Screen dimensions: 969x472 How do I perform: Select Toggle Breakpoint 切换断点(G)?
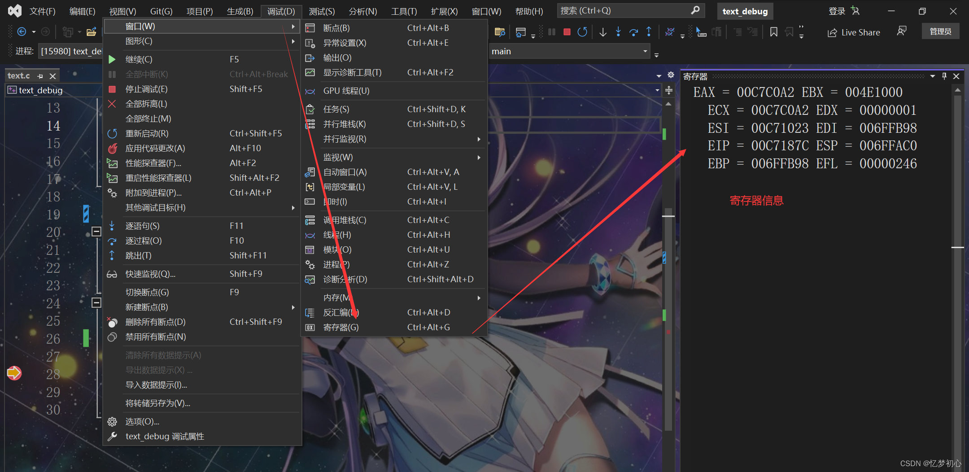click(x=202, y=292)
